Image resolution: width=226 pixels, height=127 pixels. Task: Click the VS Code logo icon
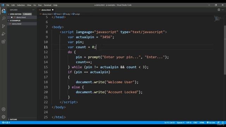coord(3,5)
